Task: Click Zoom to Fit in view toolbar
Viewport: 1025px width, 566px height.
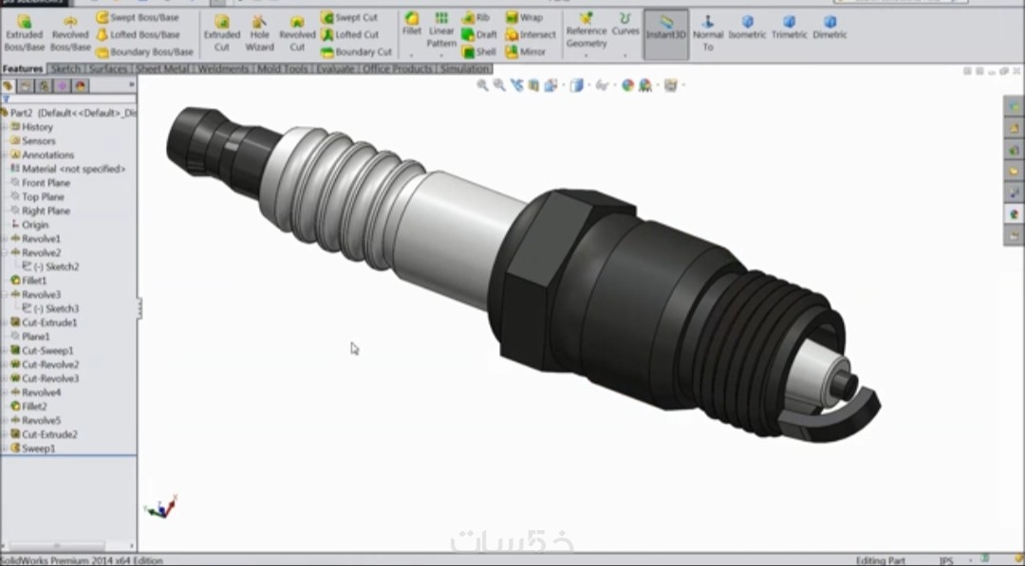Action: click(x=482, y=85)
